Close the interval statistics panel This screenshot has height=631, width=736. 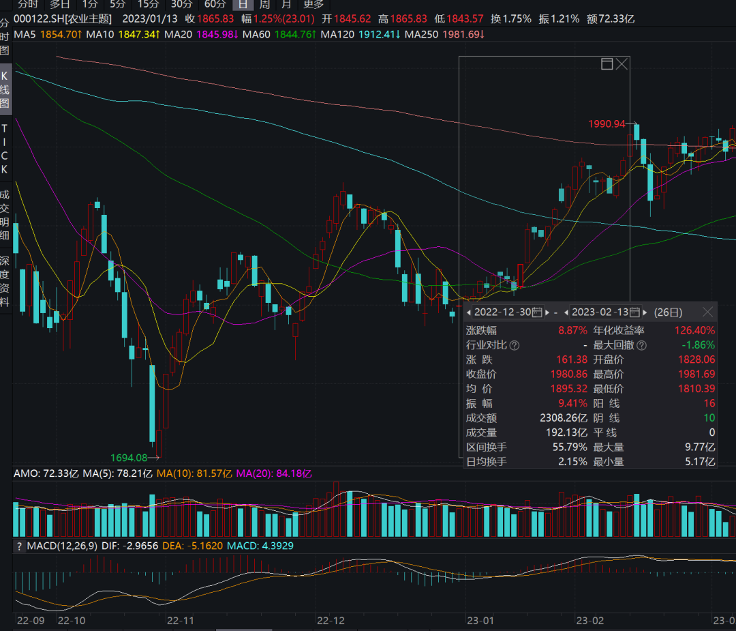(708, 312)
